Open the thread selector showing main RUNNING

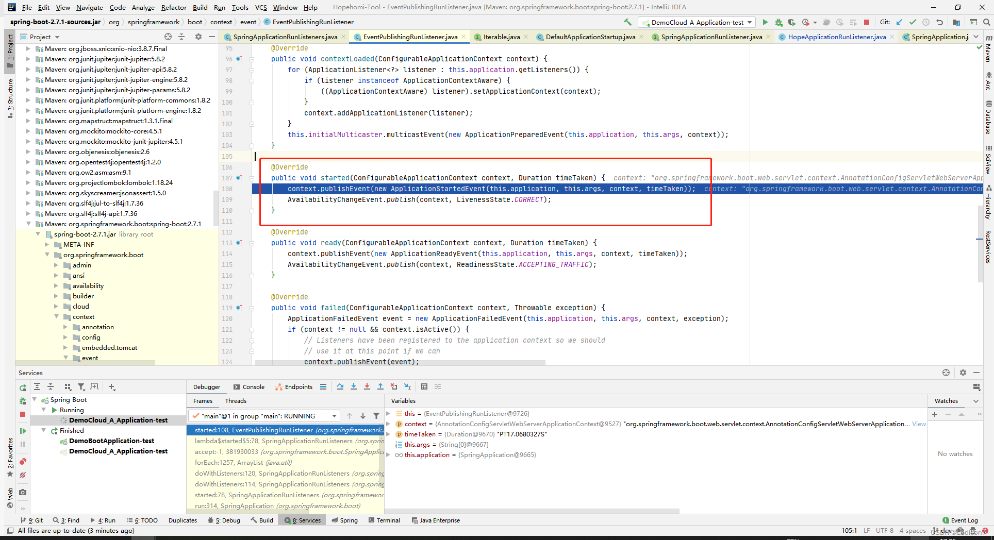264,416
